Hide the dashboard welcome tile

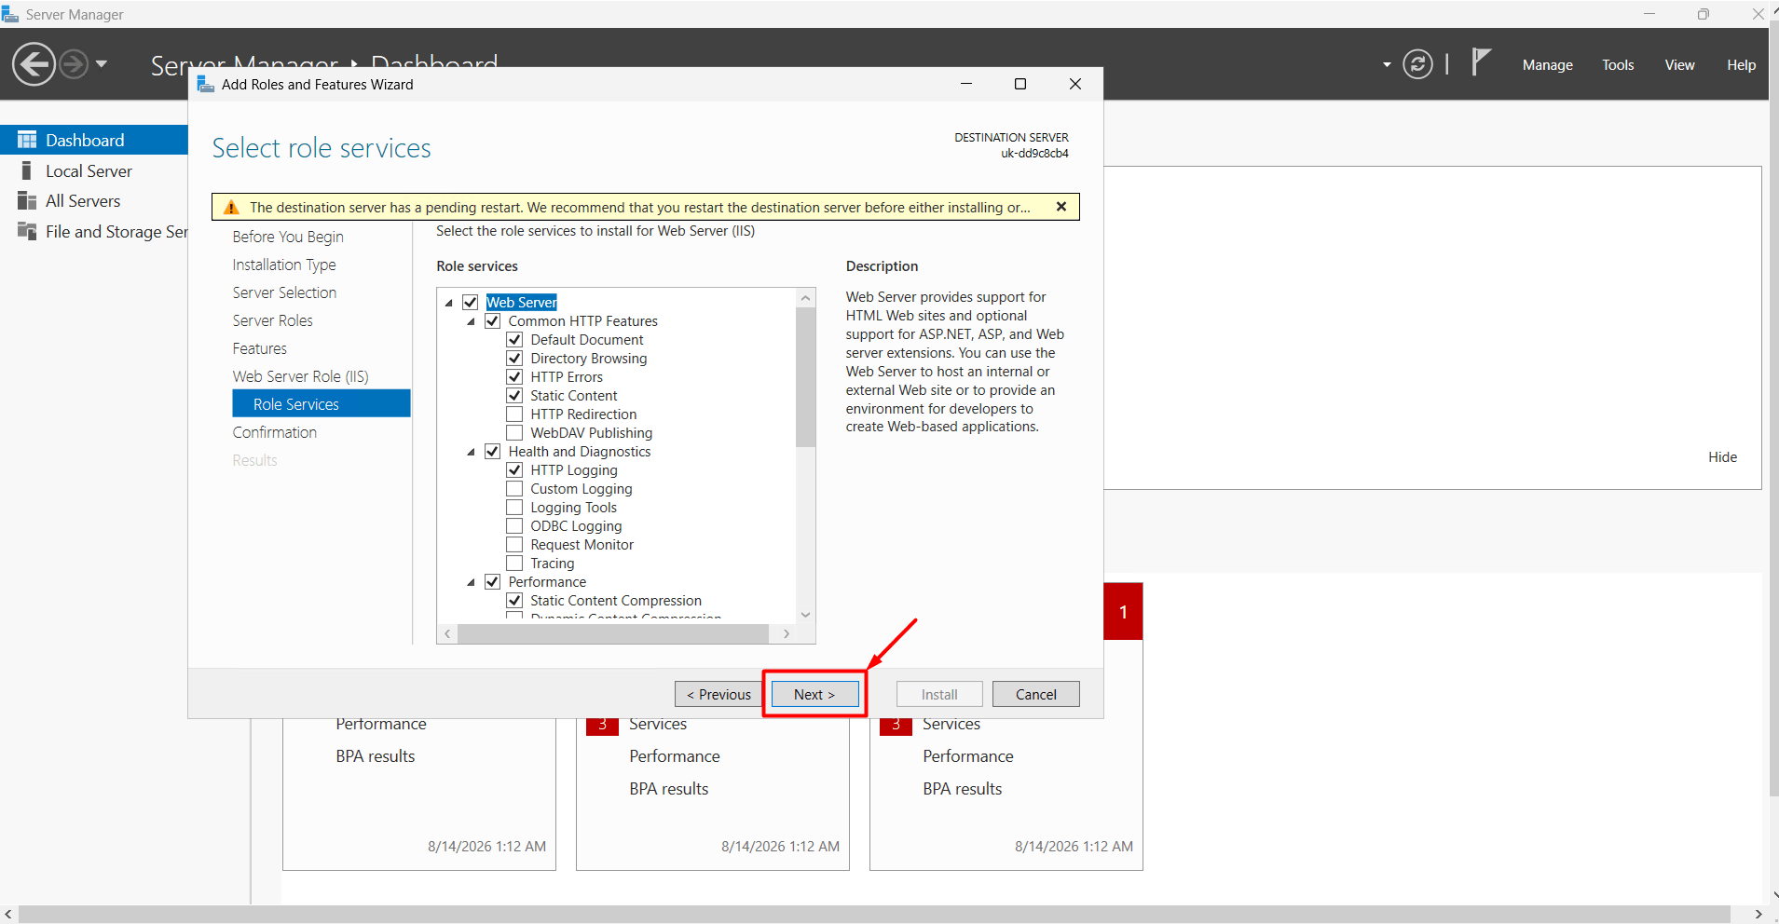point(1722,457)
